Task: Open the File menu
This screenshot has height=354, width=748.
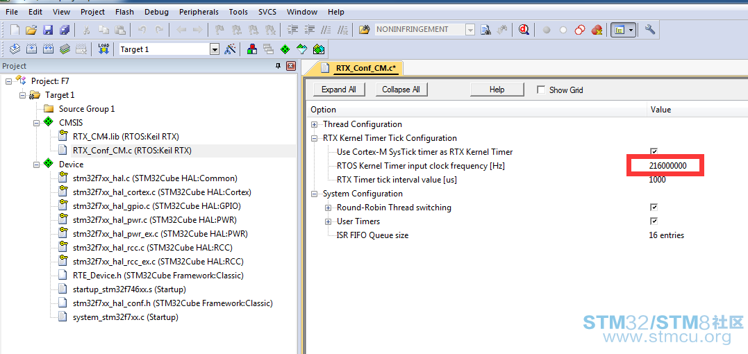Action: (x=11, y=11)
